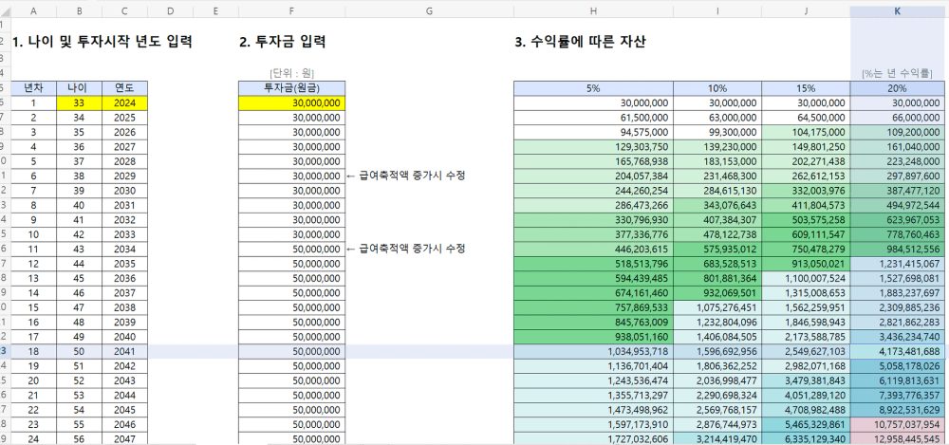Select cell with value 446,203,615
This screenshot has height=445, width=949.
(x=593, y=249)
